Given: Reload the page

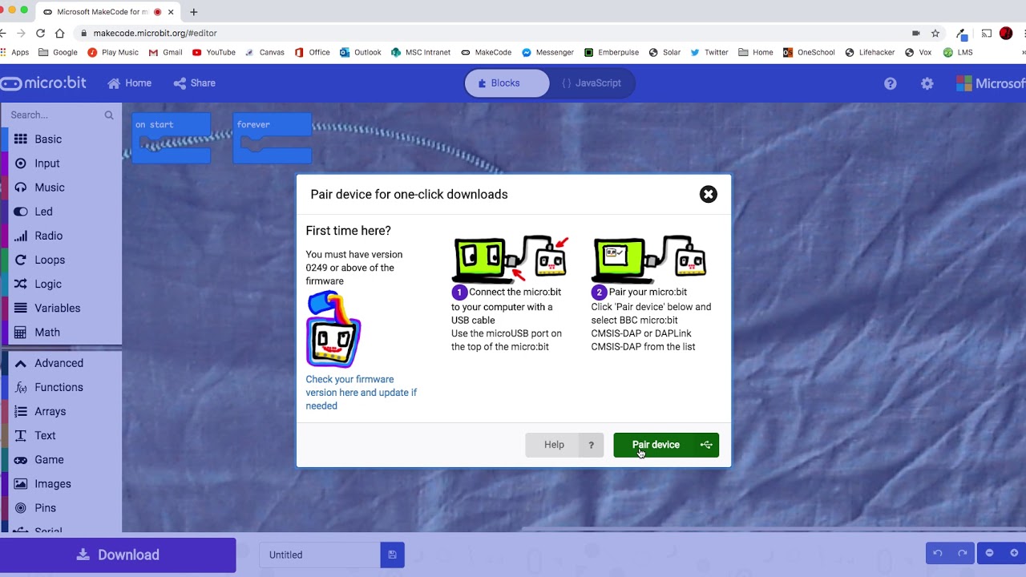Looking at the screenshot, I should tap(39, 33).
